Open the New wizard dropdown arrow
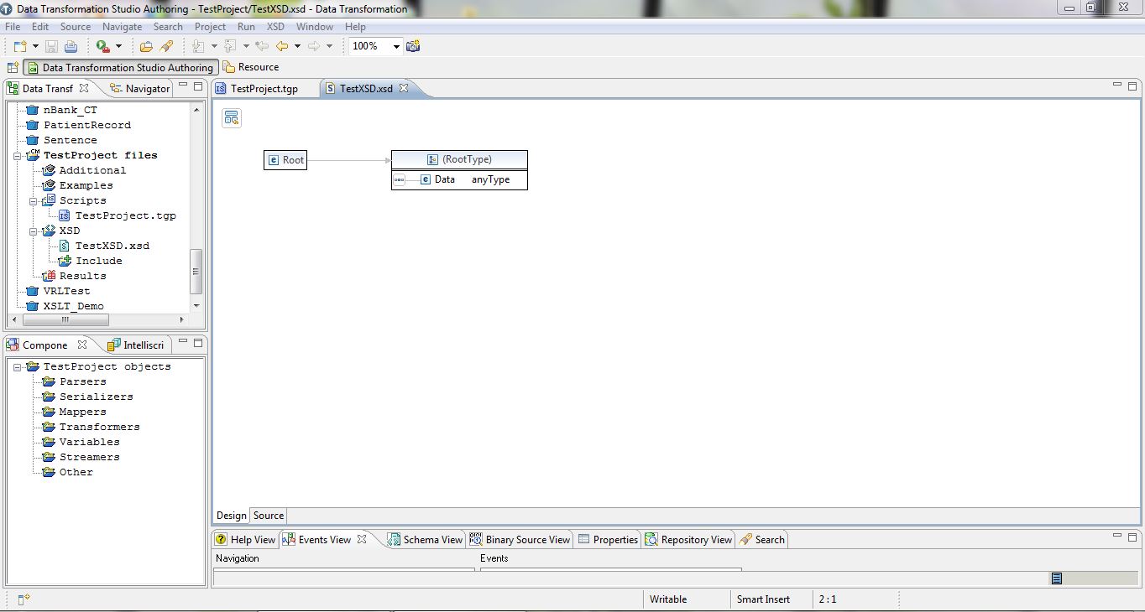The height and width of the screenshot is (612, 1145). click(35, 47)
